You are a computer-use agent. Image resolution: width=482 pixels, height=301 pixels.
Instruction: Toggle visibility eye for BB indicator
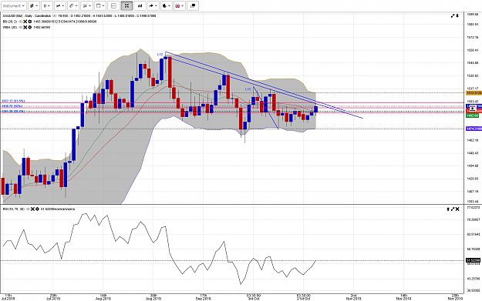pos(21,22)
